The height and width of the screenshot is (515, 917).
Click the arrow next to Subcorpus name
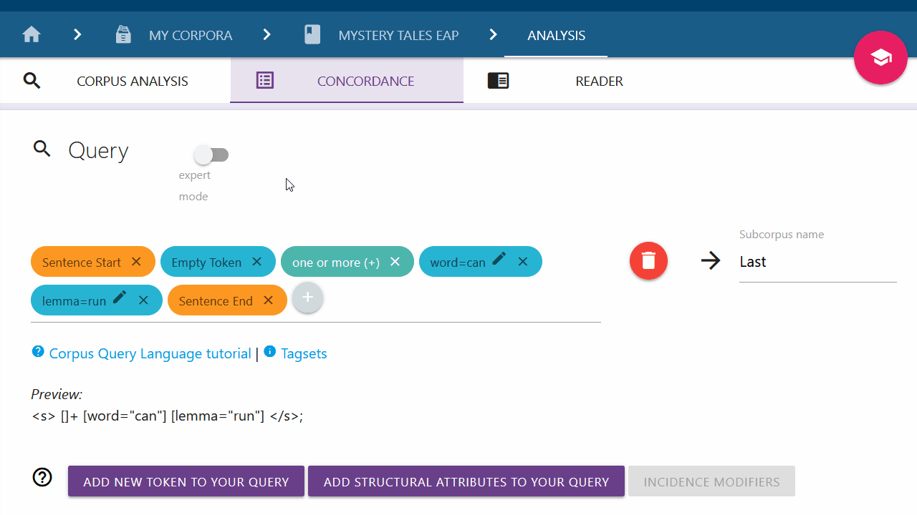pos(710,262)
